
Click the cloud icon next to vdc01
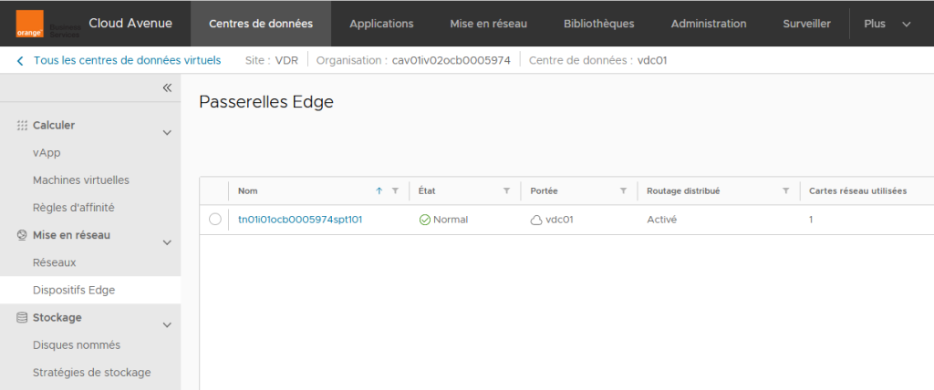[x=536, y=221]
